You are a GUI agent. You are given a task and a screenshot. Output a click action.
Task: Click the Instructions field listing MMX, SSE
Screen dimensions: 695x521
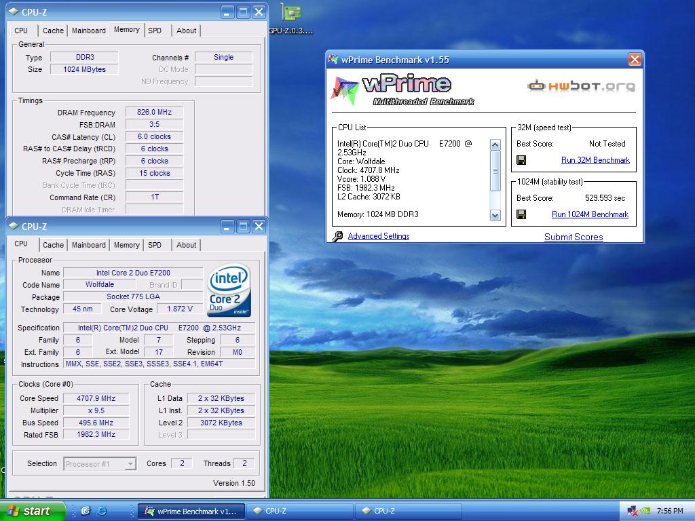[159, 364]
